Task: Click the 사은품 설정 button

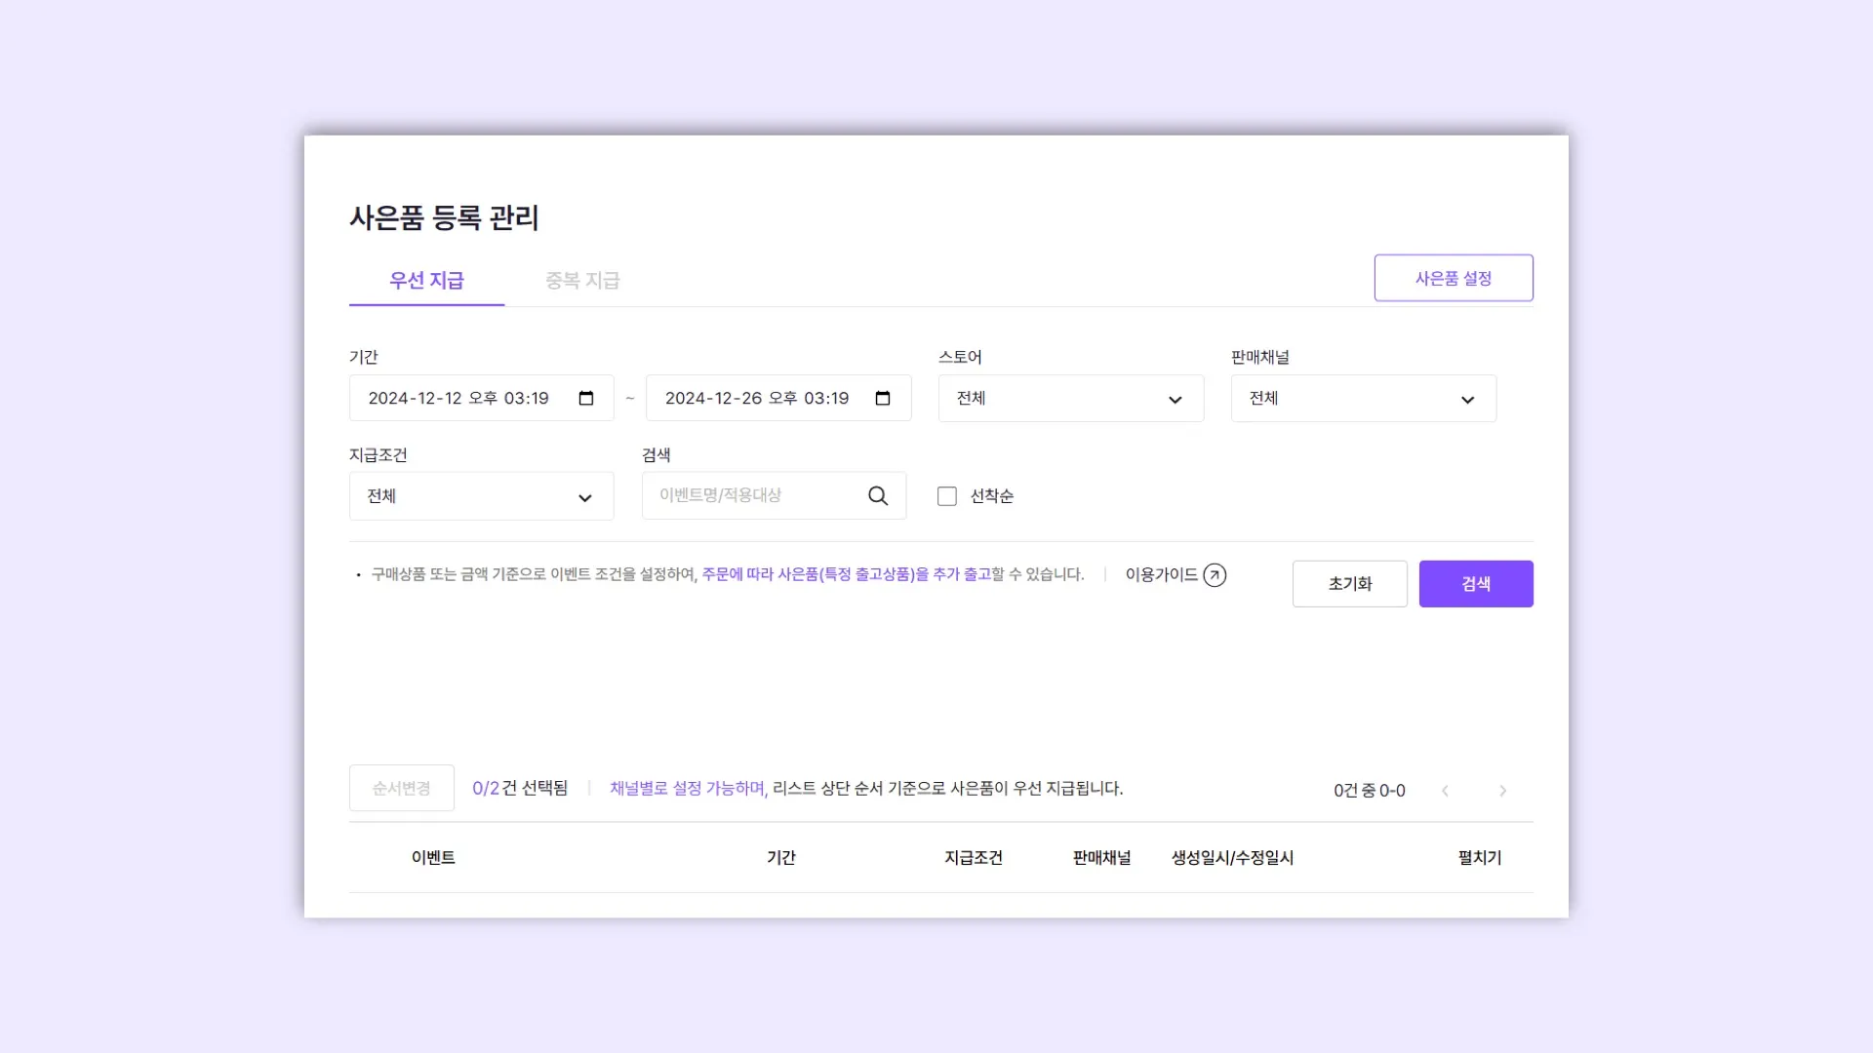Action: click(x=1453, y=278)
